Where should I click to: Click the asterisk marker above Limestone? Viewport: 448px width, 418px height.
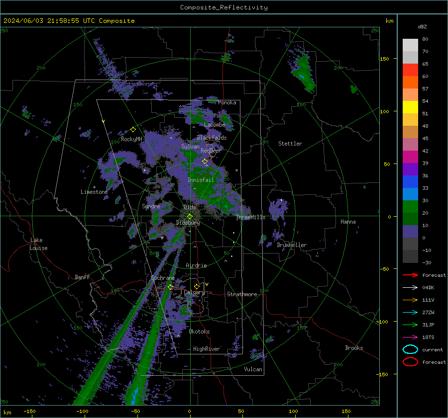pyautogui.click(x=94, y=187)
